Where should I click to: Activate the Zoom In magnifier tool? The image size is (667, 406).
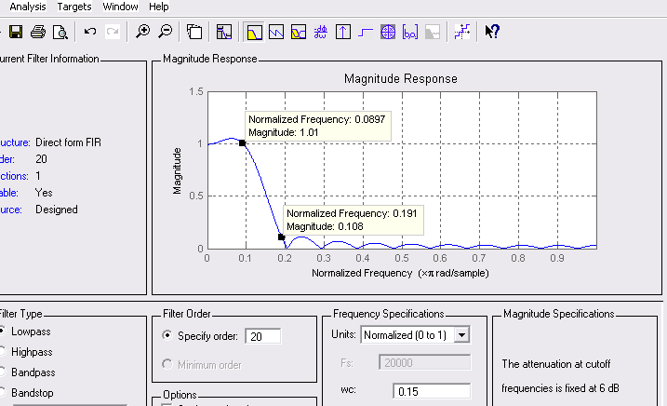click(142, 32)
